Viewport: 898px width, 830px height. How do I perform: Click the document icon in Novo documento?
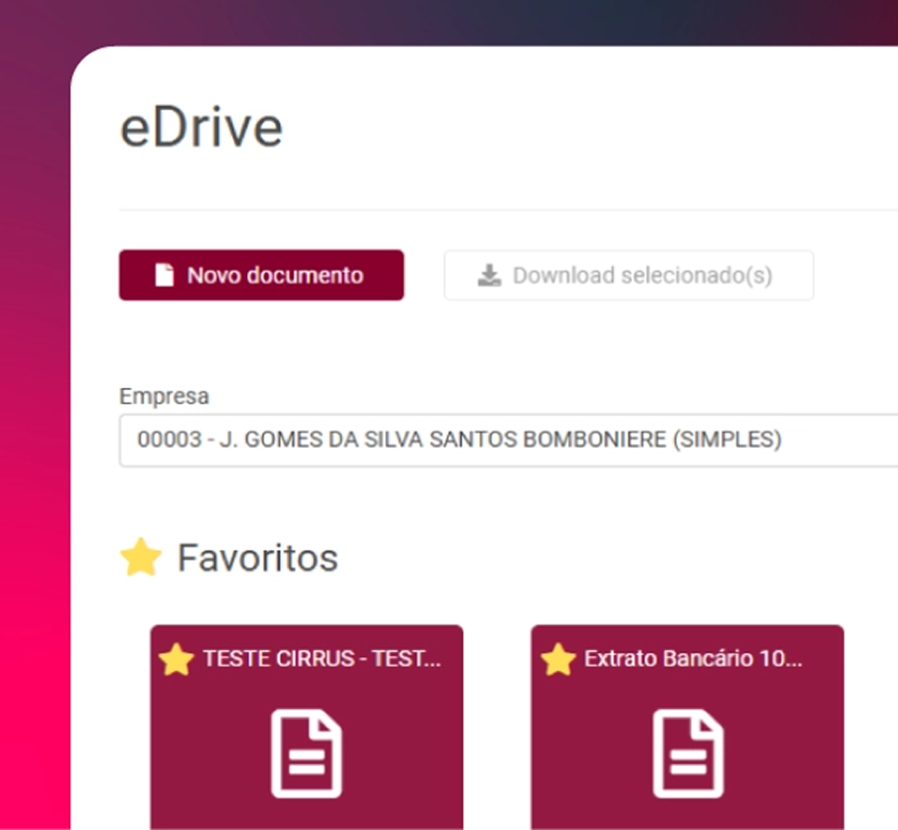click(x=165, y=275)
